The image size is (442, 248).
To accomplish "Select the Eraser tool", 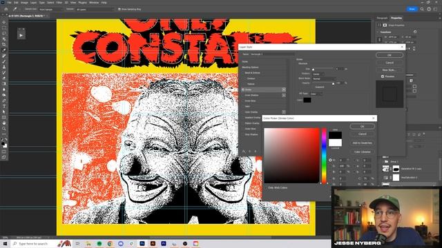I will (x=4, y=78).
